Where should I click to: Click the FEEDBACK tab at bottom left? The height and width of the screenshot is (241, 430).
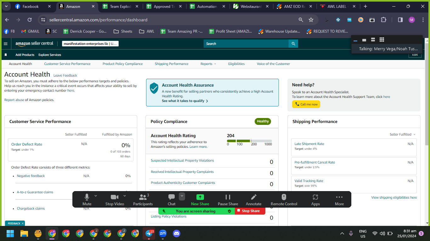14,223
